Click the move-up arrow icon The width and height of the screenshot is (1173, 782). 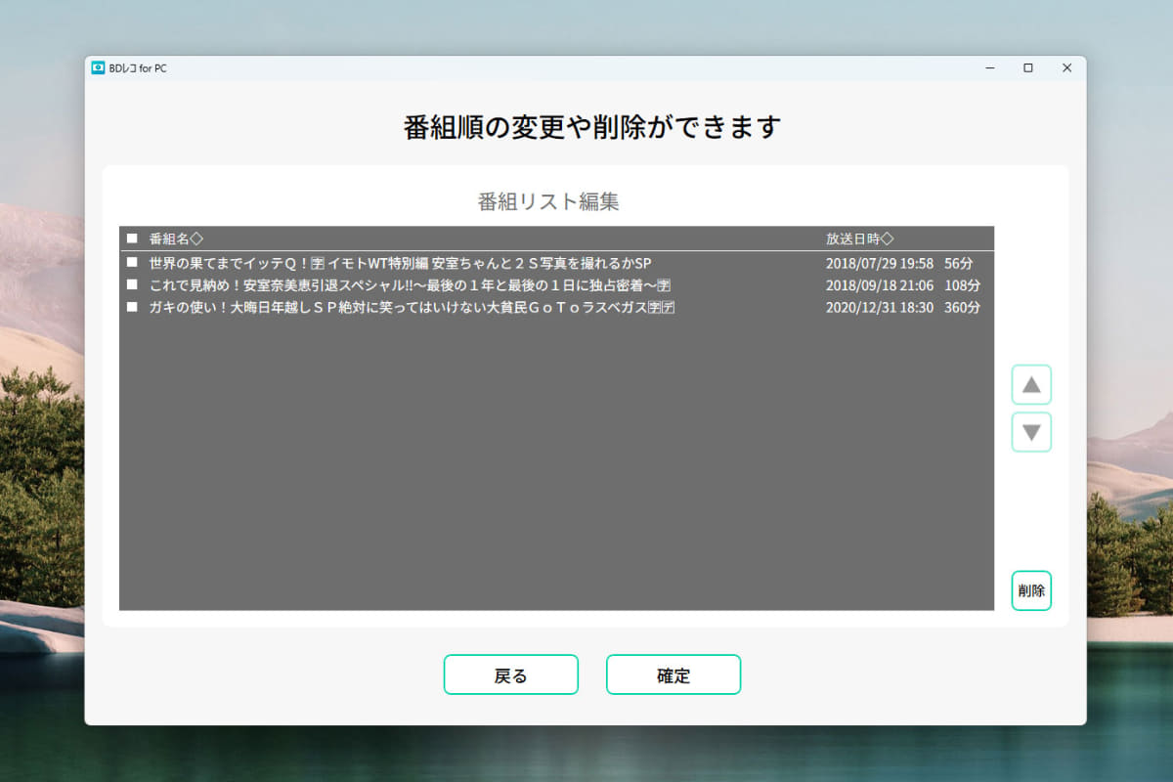(x=1031, y=384)
